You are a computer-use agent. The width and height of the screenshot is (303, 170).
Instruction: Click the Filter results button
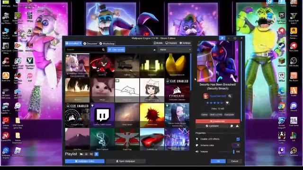pyautogui.click(x=116, y=50)
